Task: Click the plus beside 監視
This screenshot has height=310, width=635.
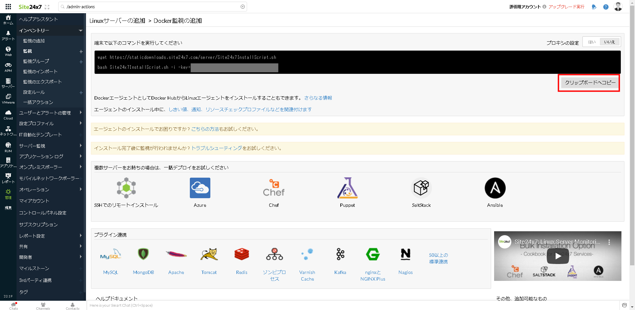Action: point(81,52)
